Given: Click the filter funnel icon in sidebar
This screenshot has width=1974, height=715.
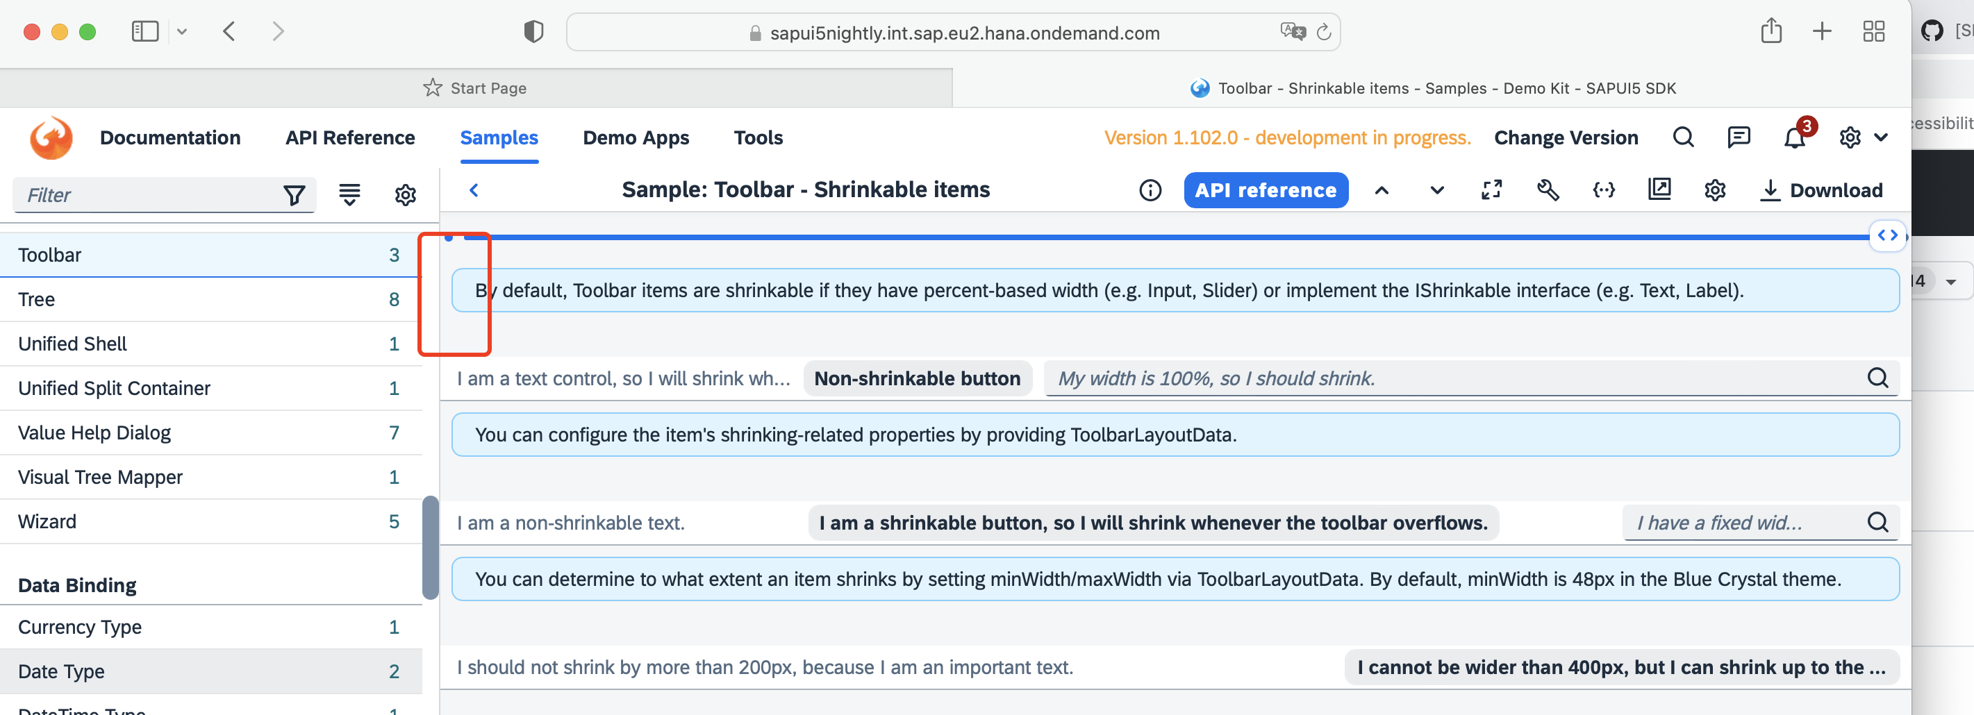Looking at the screenshot, I should tap(295, 195).
